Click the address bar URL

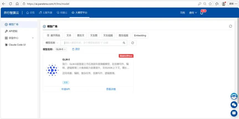tap(48, 4)
